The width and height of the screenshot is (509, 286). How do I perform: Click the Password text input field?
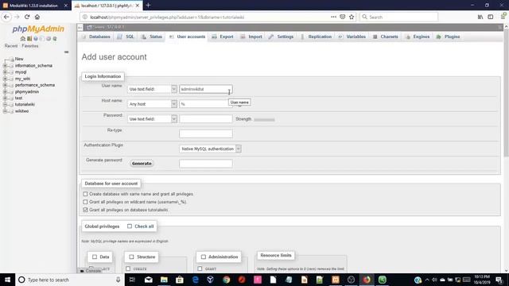(x=206, y=119)
